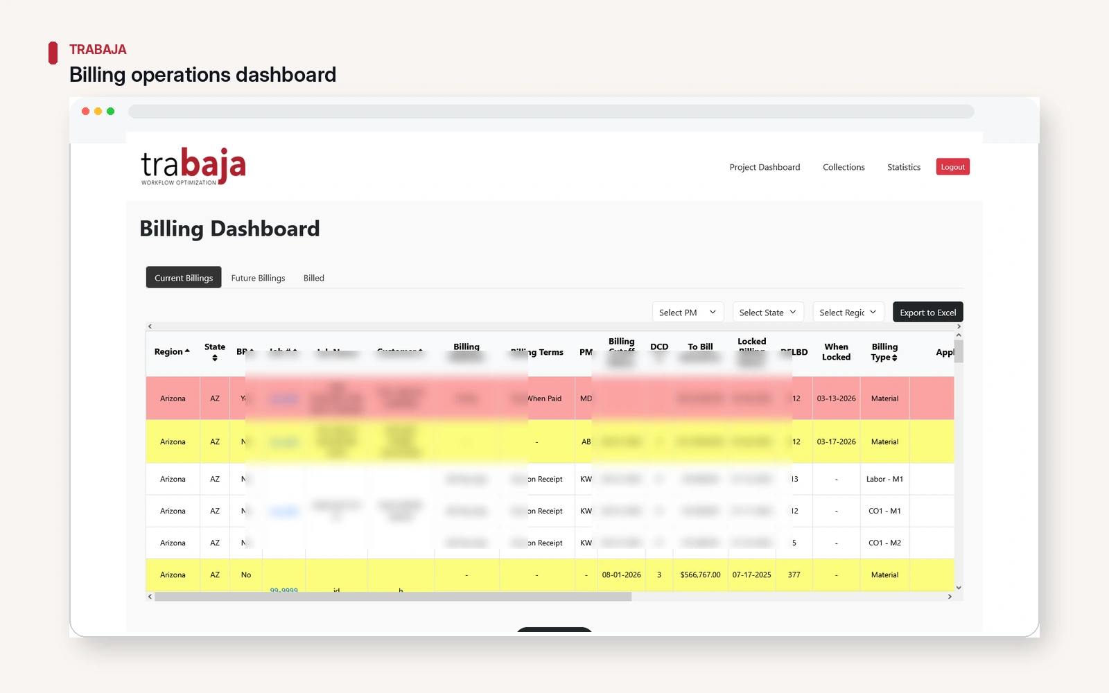The height and width of the screenshot is (693, 1109).
Task: Switch to Future Billings tab
Action: (258, 278)
